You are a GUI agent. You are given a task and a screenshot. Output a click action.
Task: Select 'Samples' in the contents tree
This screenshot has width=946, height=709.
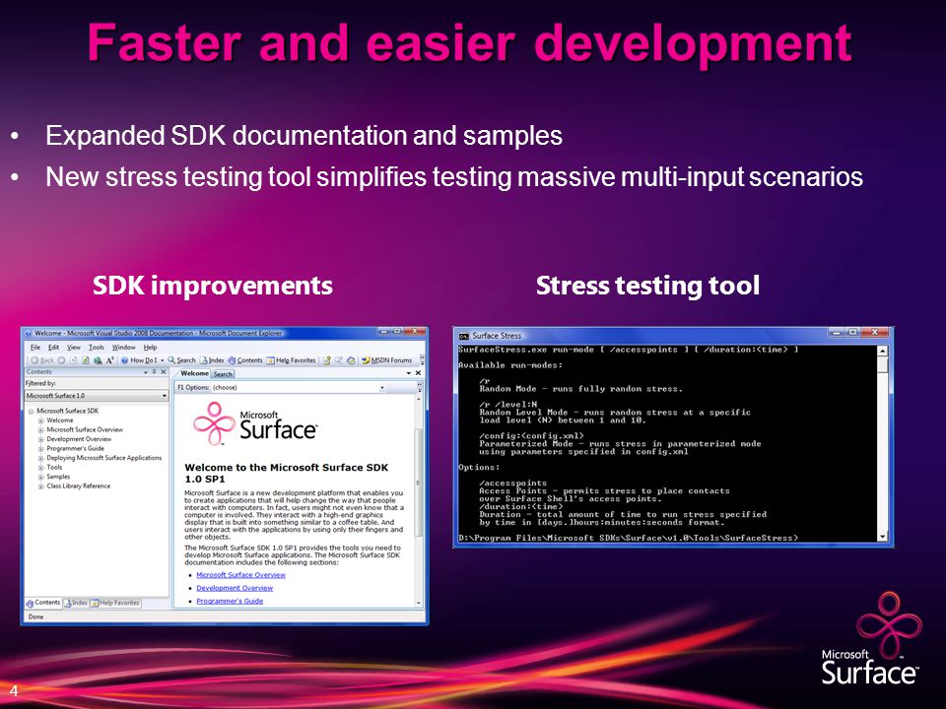[58, 477]
